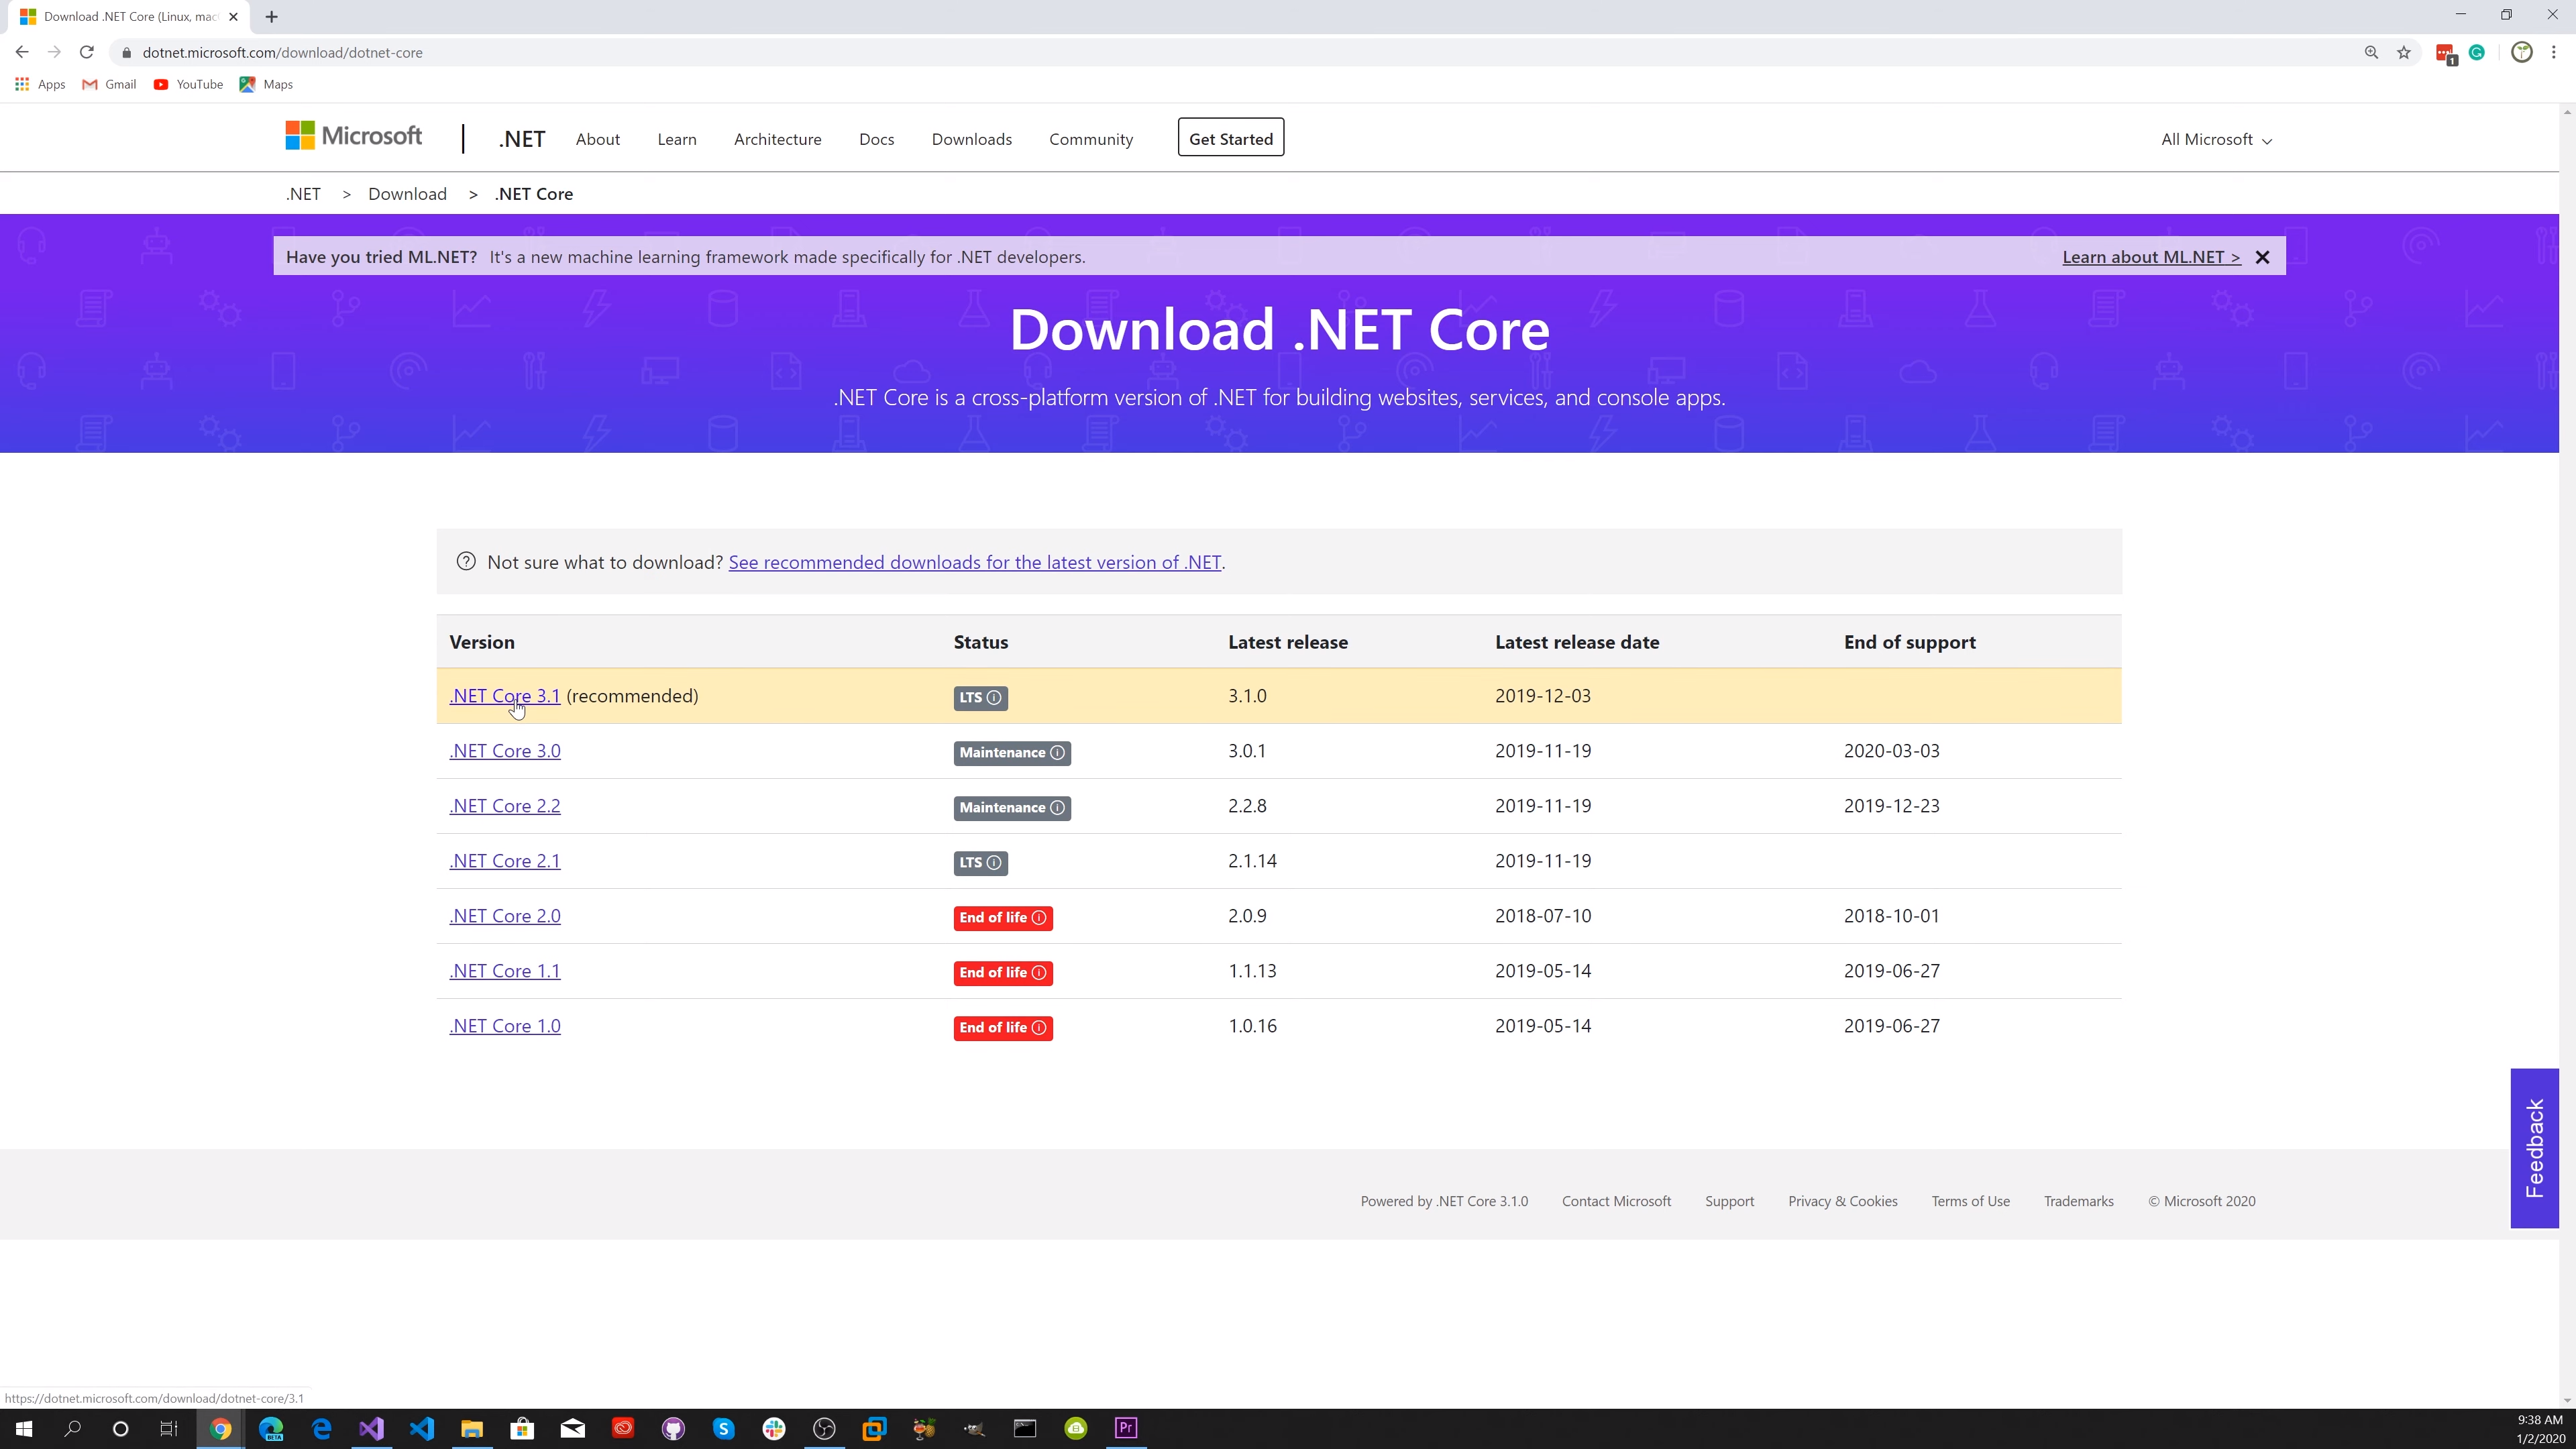Open the YouTube bookmark
Screen dimensions: 2576x1449
coord(188,84)
